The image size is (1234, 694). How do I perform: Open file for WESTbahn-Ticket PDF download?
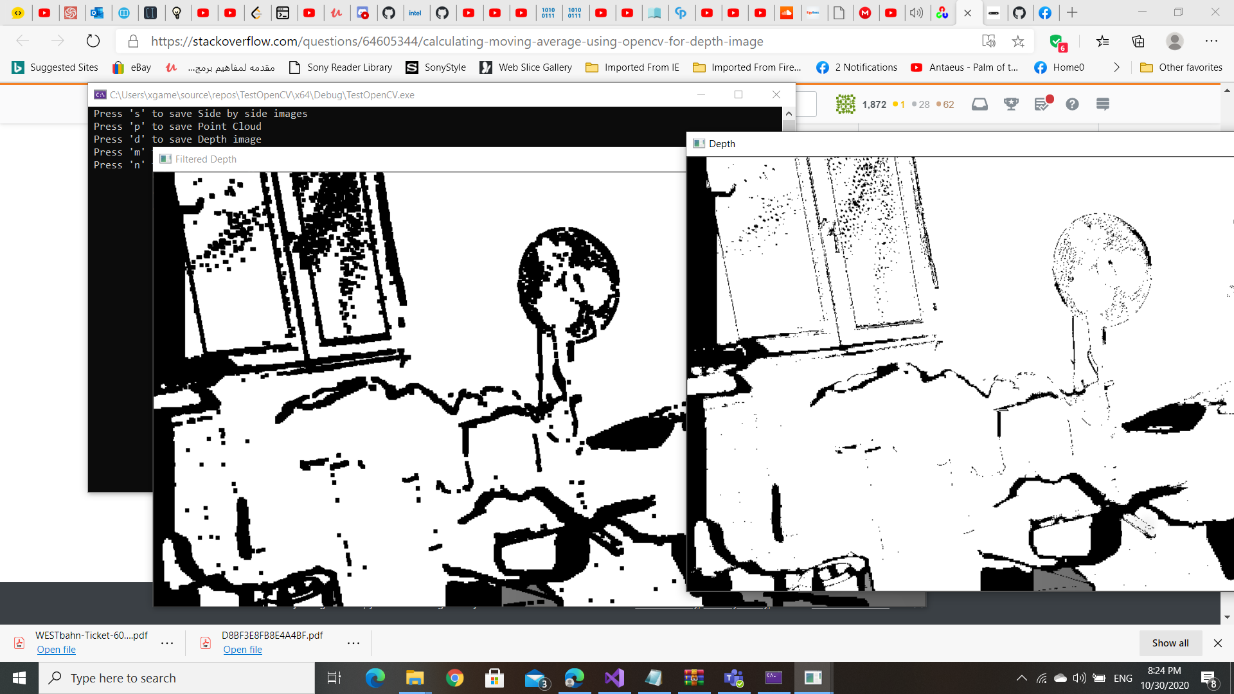57,650
